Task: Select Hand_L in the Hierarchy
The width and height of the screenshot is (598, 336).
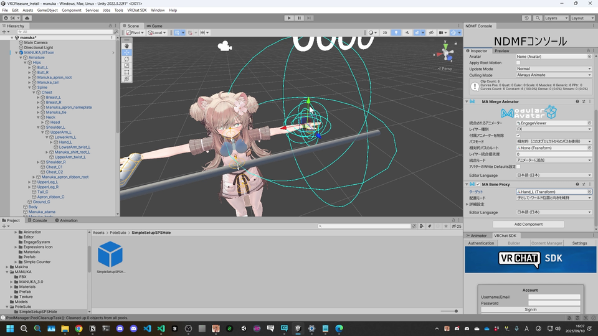Action: [65, 142]
